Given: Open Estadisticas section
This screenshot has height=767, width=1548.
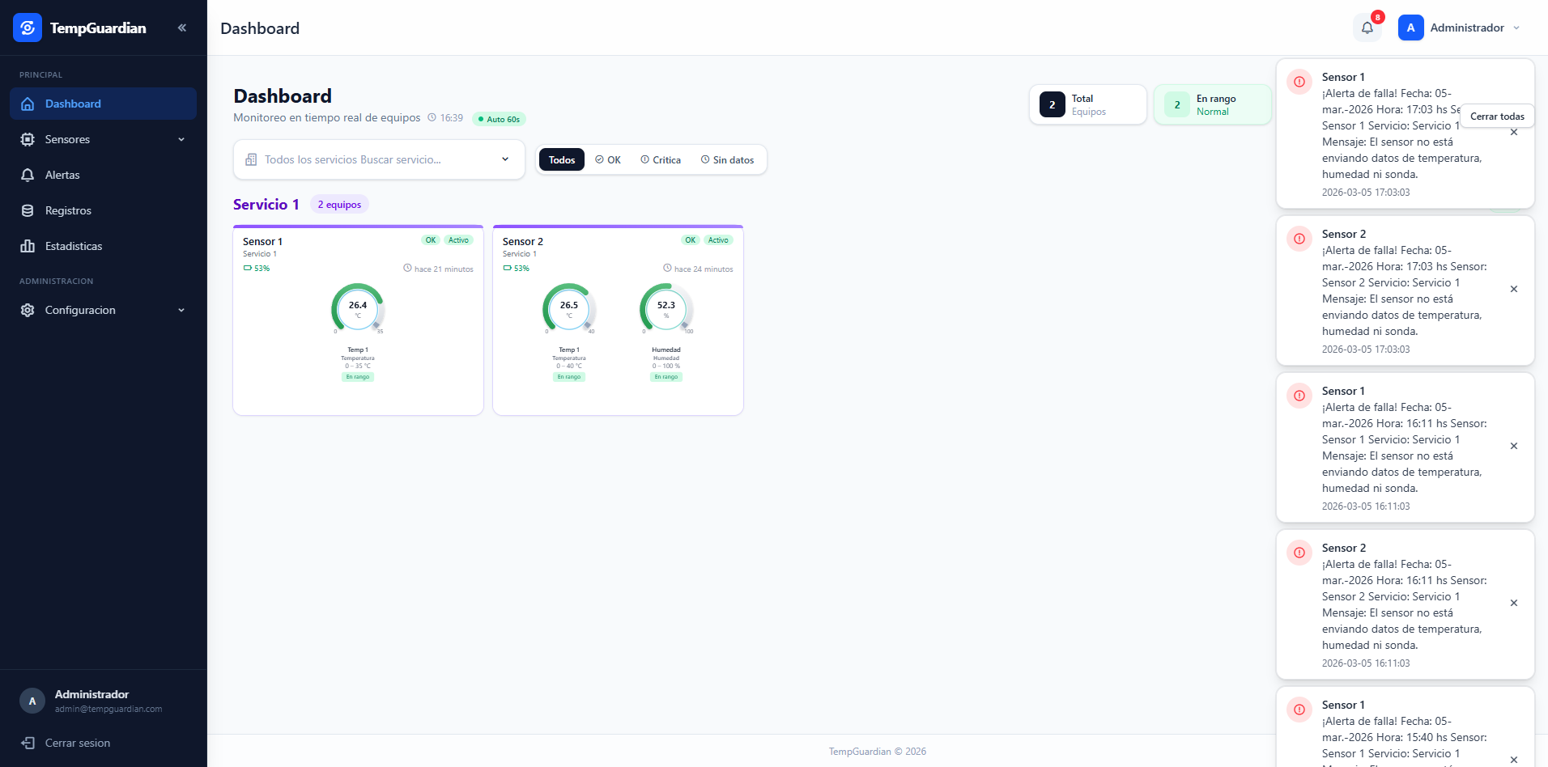Looking at the screenshot, I should (103, 246).
